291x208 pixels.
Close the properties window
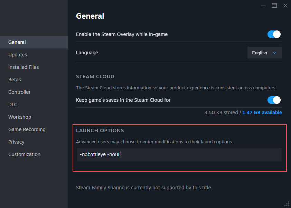285,6
